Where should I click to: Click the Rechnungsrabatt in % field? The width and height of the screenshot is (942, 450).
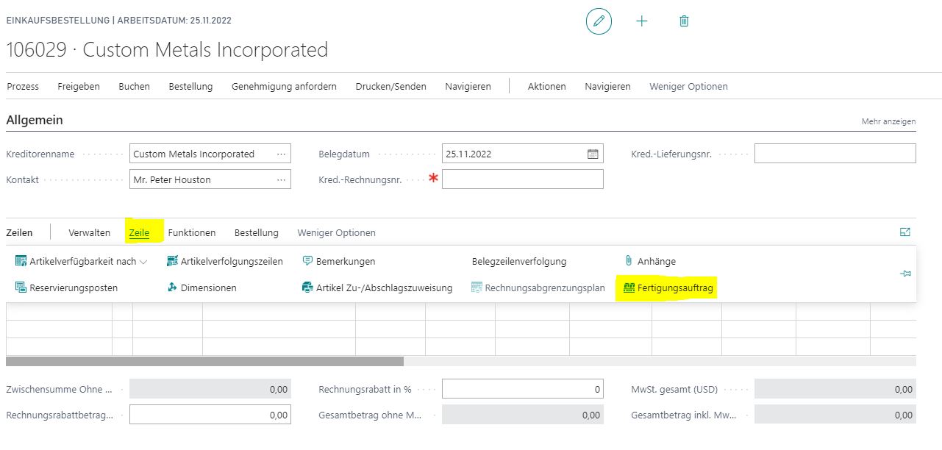(523, 389)
